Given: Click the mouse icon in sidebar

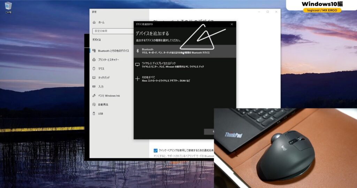Looking at the screenshot, I should click(x=94, y=68).
